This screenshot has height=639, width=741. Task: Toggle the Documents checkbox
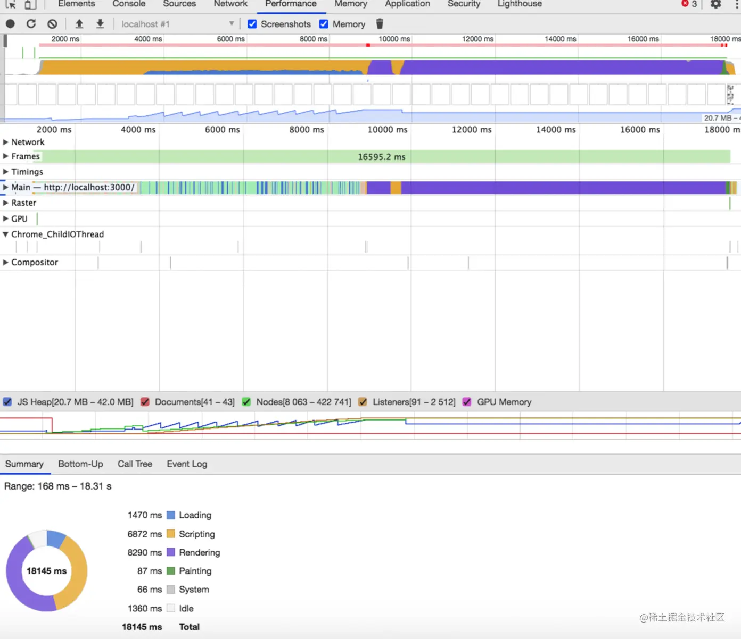coord(145,402)
